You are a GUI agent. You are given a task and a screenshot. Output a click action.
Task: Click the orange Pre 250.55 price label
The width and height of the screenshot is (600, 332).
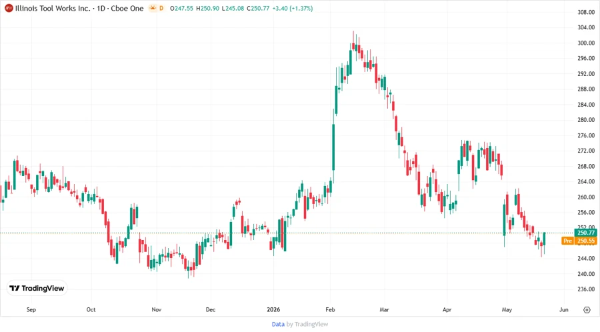coord(579,241)
